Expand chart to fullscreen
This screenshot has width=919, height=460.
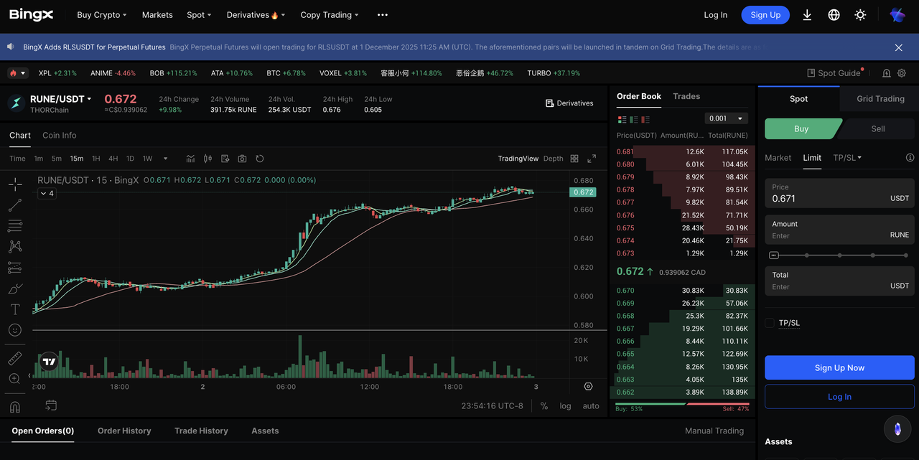tap(592, 159)
